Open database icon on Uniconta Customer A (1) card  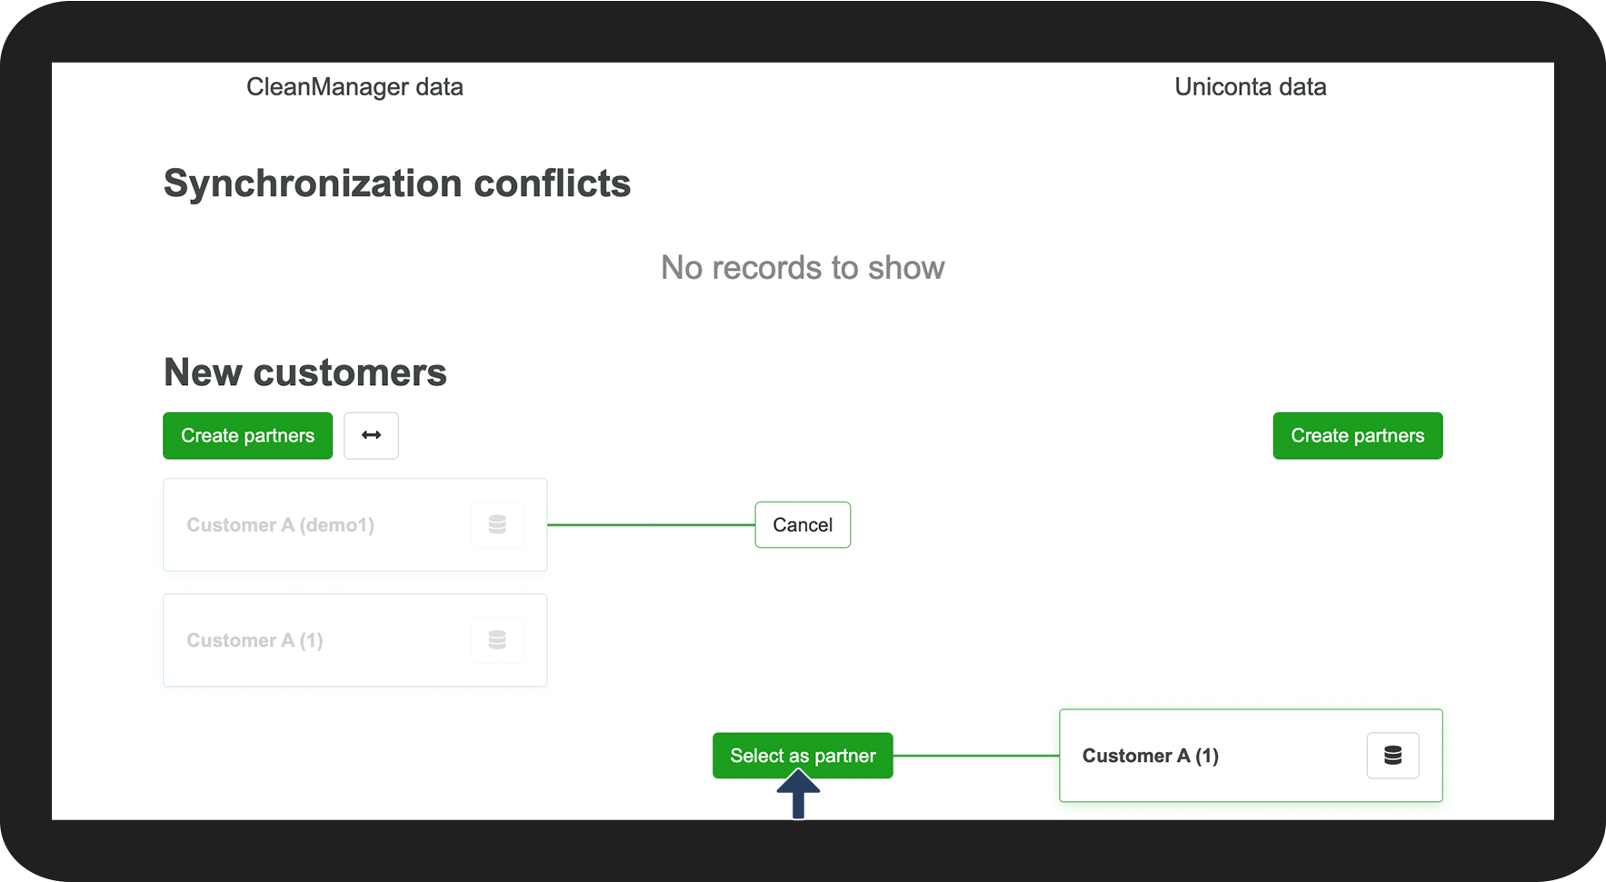[x=1392, y=756]
